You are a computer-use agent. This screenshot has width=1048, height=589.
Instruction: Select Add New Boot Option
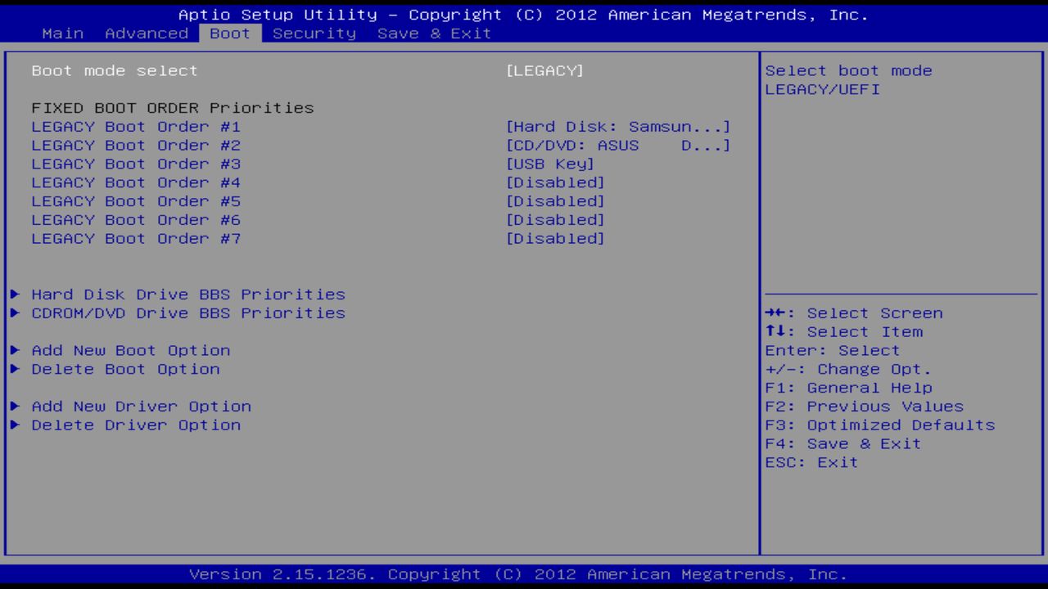pyautogui.click(x=130, y=350)
